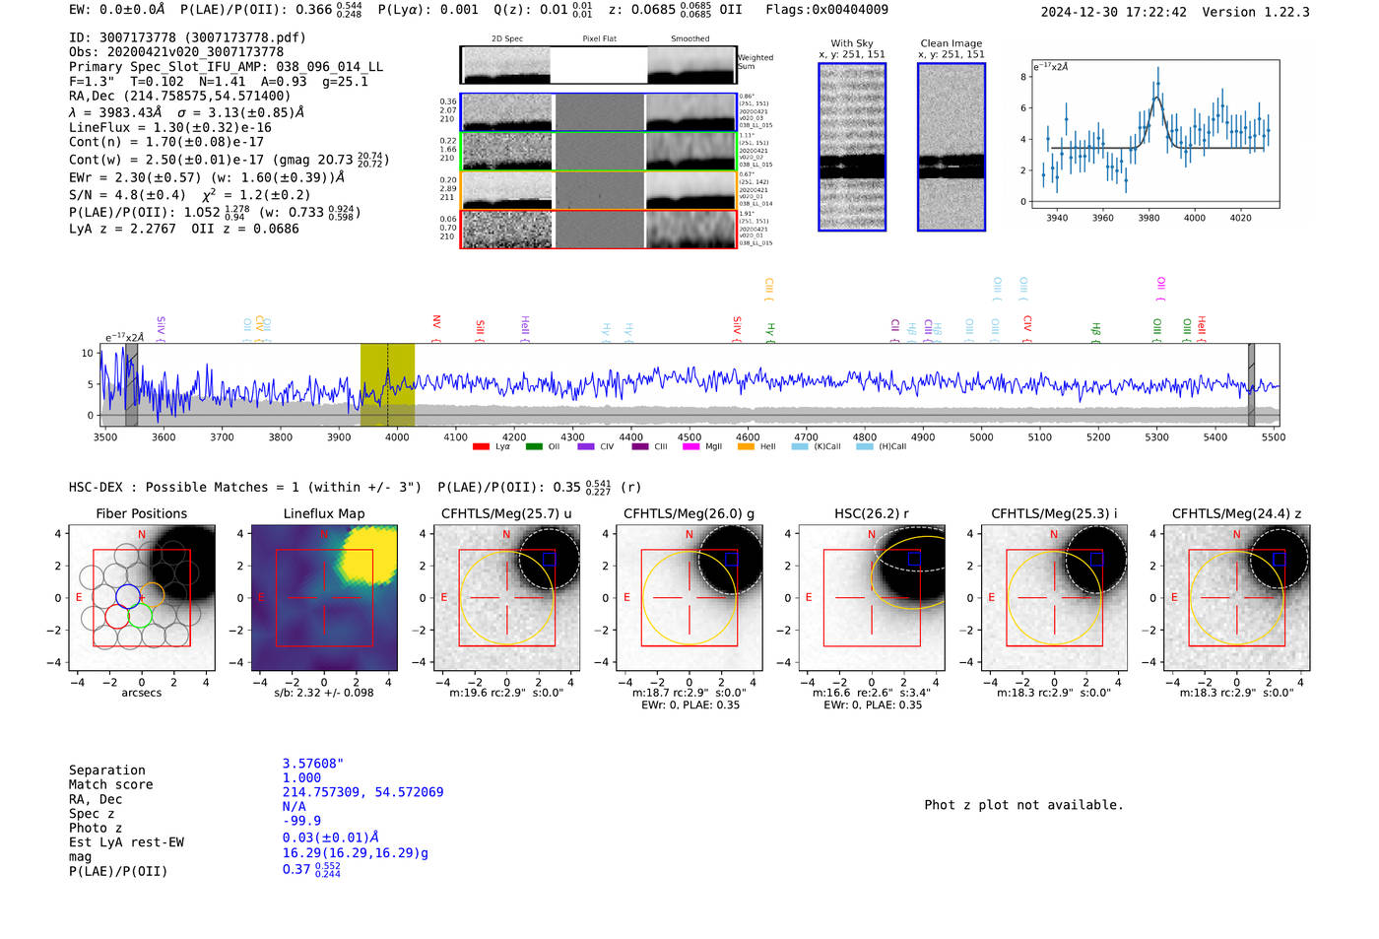Open the Fiber Positions image panel
Viewport: 1379px width, 939px height.
click(142, 597)
